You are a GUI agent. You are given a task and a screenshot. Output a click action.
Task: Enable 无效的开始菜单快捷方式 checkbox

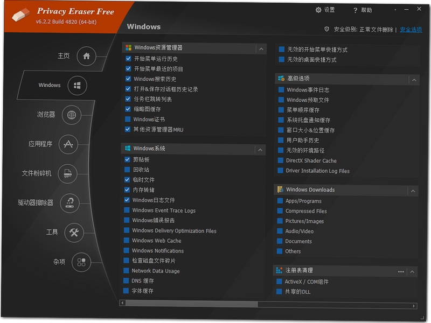pyautogui.click(x=282, y=50)
